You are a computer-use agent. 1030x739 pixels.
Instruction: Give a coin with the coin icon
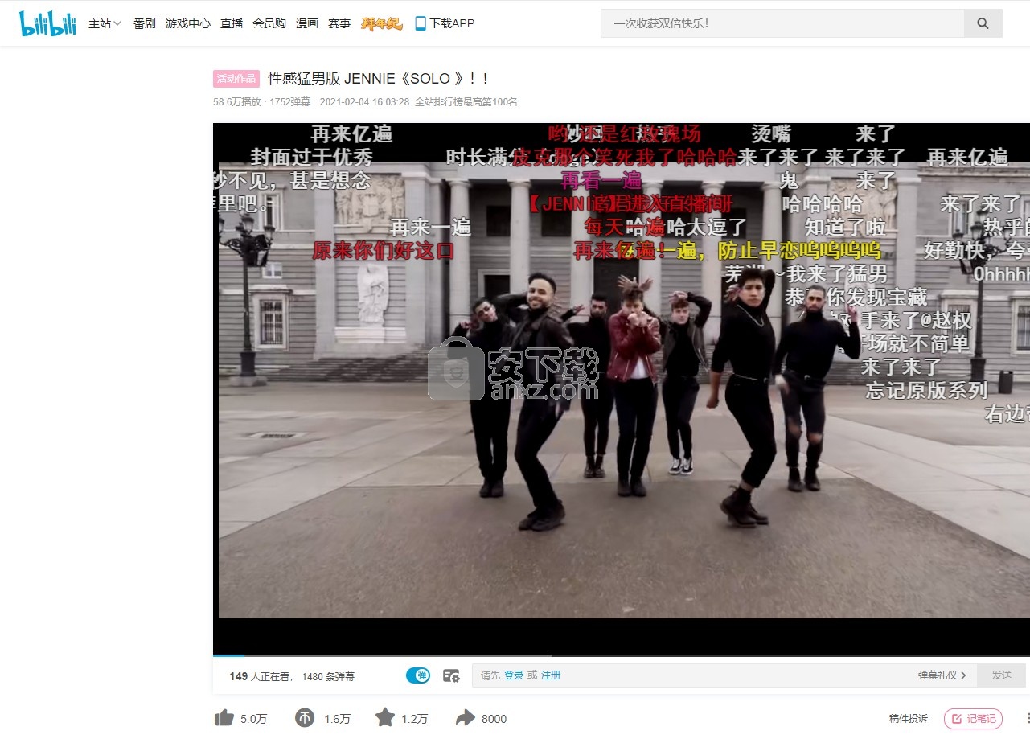pos(305,718)
